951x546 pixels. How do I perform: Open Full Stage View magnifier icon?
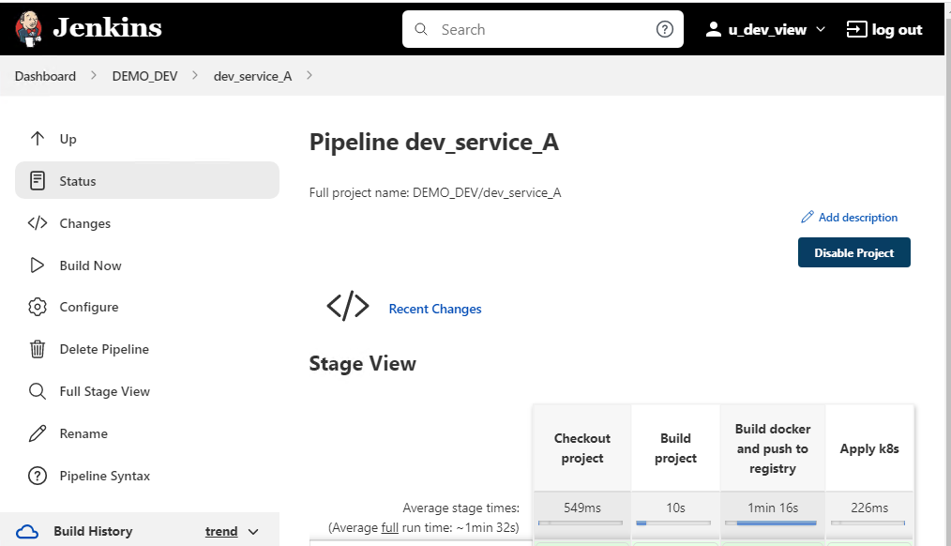pos(38,391)
